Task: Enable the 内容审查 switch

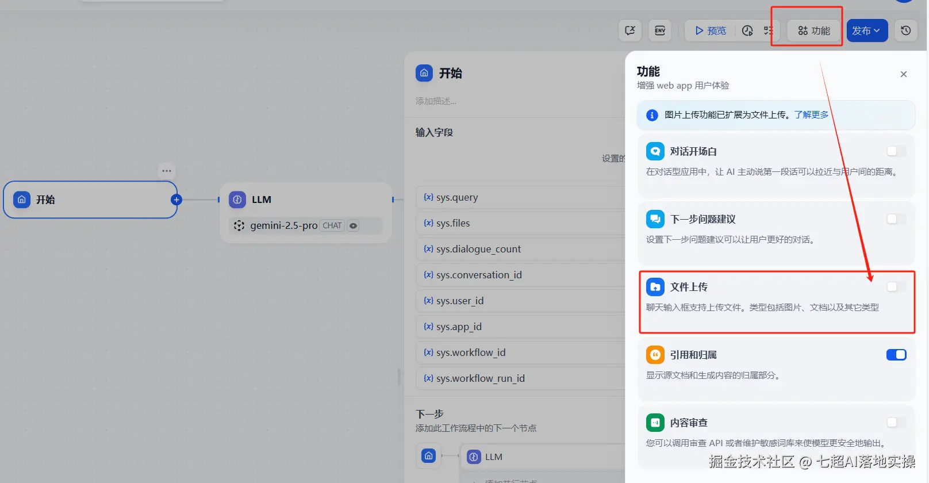Action: 896,423
